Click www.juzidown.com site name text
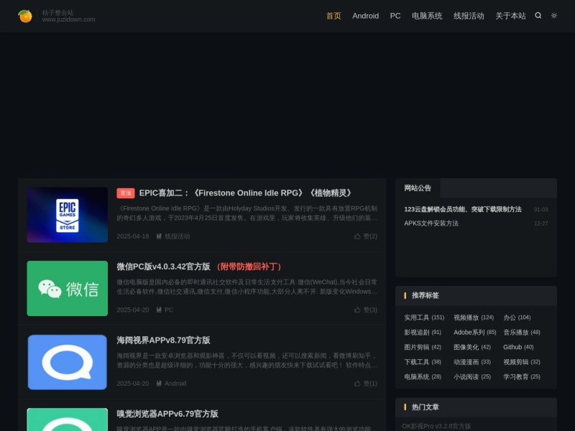 point(68,19)
